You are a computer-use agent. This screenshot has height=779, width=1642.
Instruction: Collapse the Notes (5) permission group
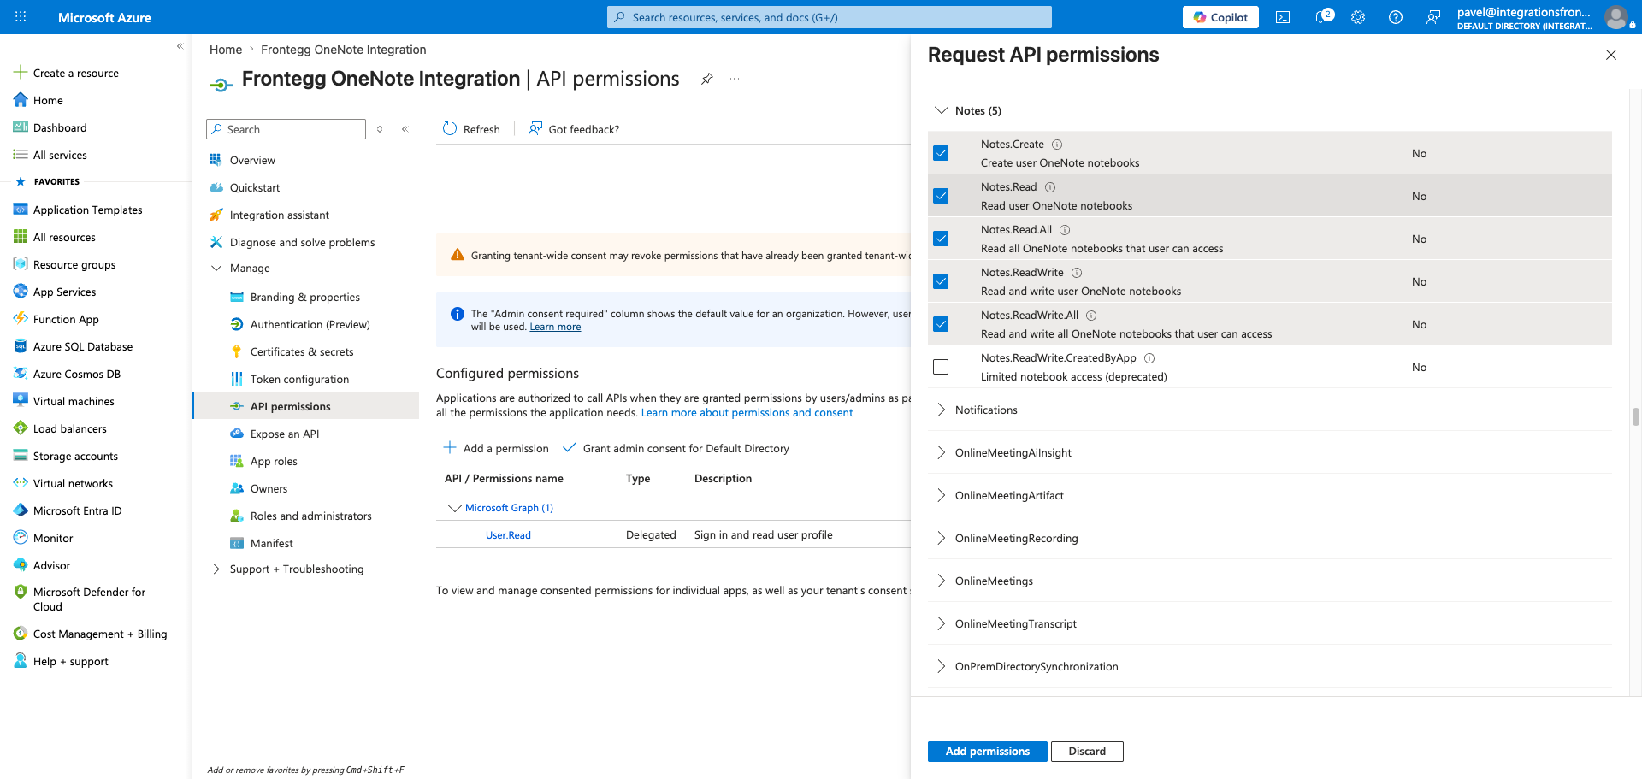click(x=942, y=110)
